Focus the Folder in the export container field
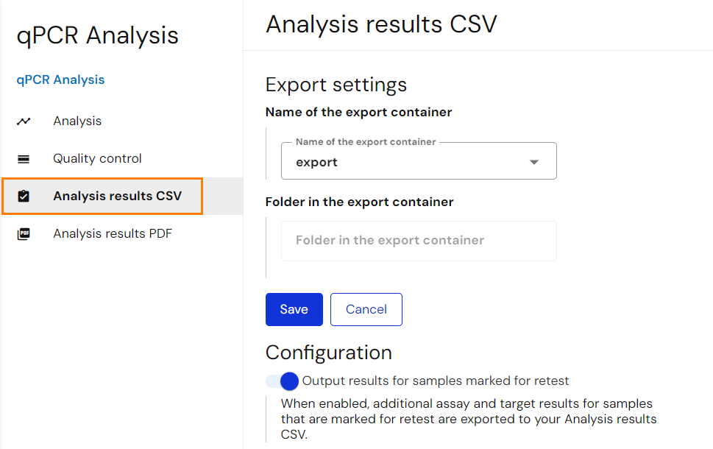The width and height of the screenshot is (713, 449). 419,241
